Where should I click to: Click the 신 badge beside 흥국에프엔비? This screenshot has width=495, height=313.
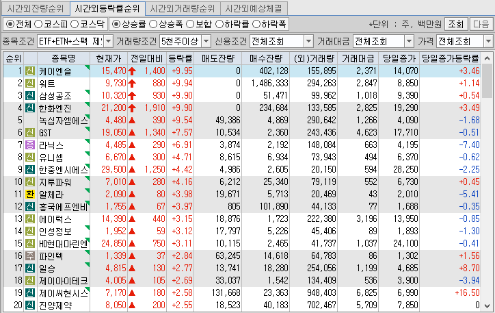[x=30, y=206]
